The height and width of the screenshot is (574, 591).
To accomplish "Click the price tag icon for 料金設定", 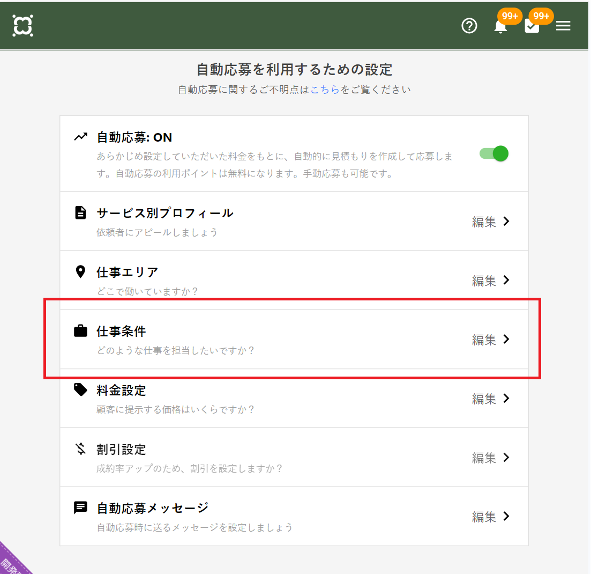I will point(80,389).
